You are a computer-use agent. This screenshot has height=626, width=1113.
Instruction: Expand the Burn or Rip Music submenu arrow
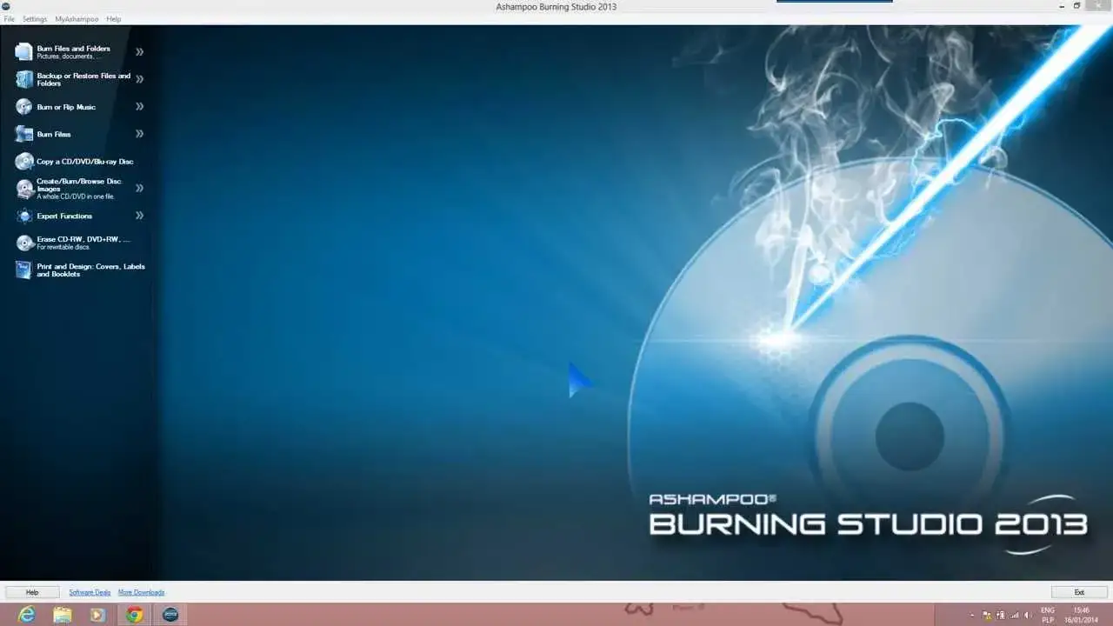[139, 107]
